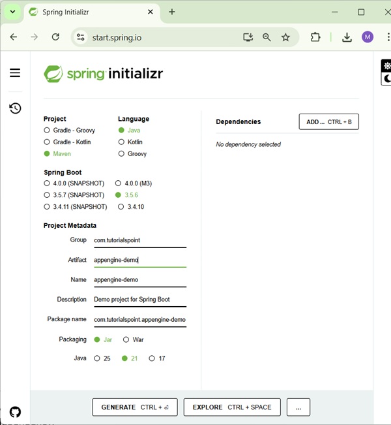Open the GitHub icon link
This screenshot has width=391, height=425.
click(15, 412)
